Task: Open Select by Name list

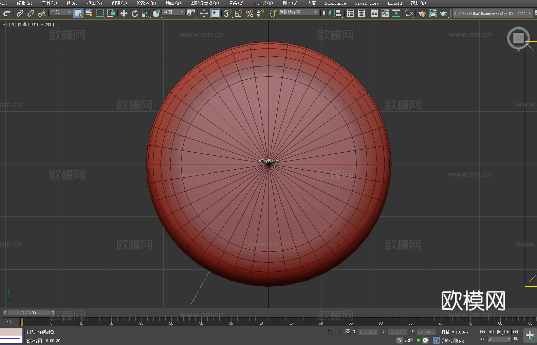Action: pos(89,13)
